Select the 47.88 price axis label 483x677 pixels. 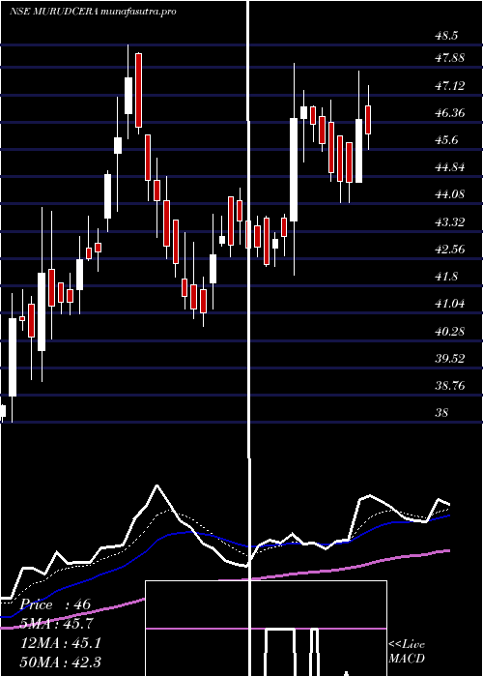(450, 58)
